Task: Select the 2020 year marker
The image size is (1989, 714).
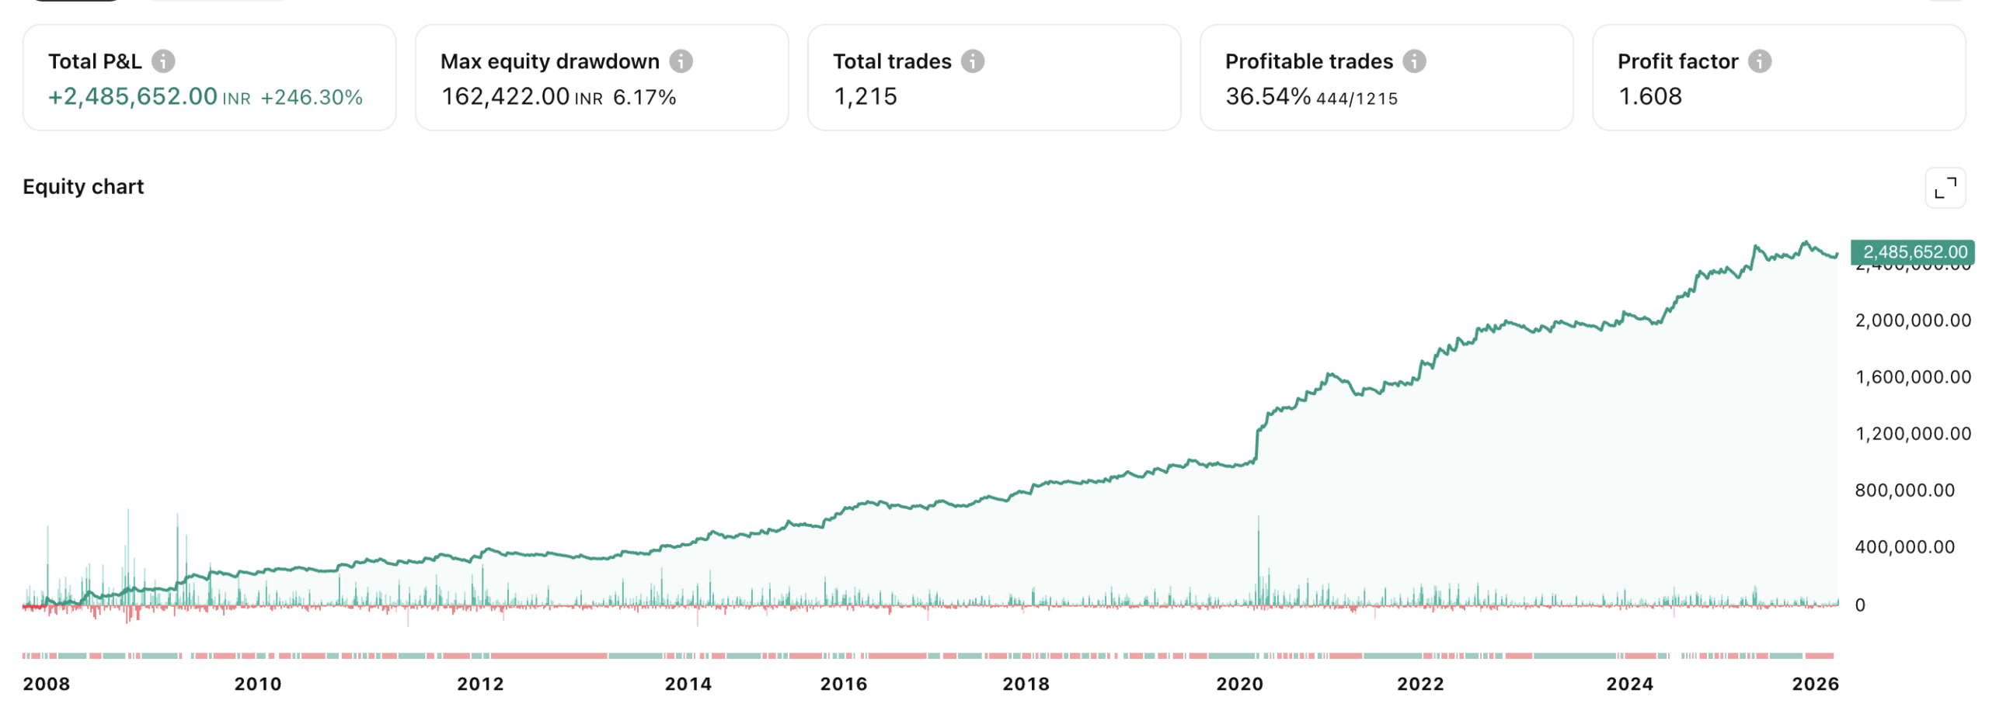Action: coord(1239,684)
